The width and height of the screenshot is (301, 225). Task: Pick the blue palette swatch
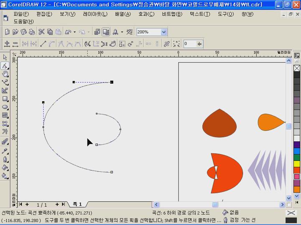coord(297,151)
